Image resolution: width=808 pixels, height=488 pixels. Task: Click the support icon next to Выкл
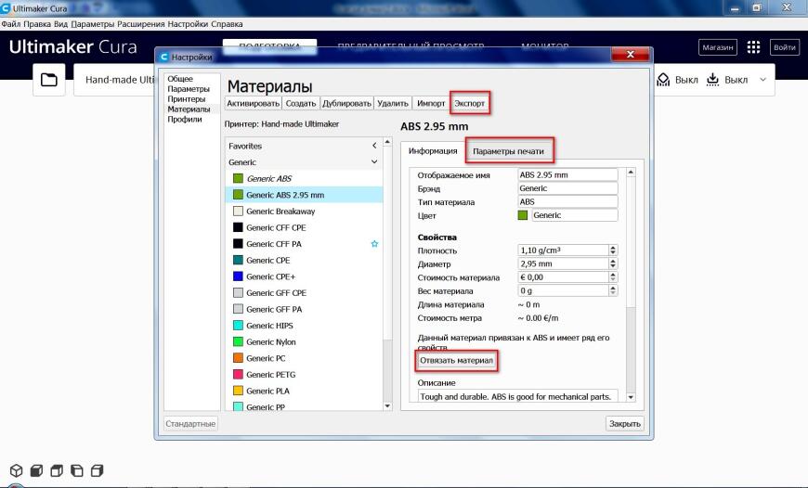click(663, 80)
